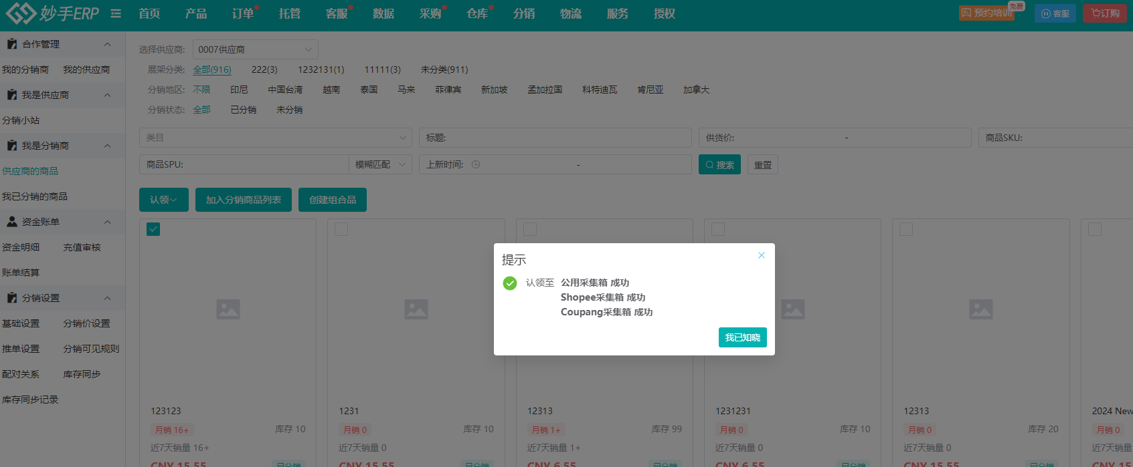Uncheck the checkbox on product 123123
Viewport: 1133px width, 467px height.
pyautogui.click(x=153, y=229)
